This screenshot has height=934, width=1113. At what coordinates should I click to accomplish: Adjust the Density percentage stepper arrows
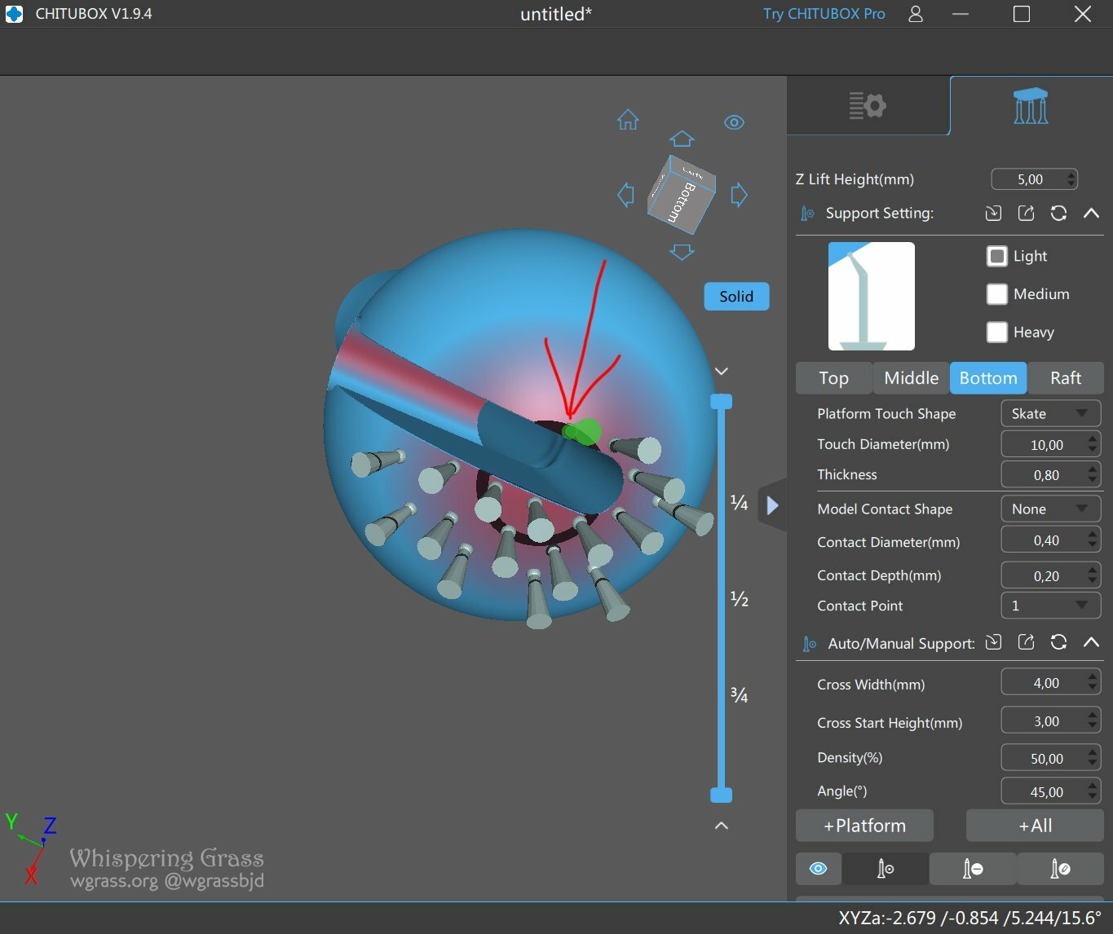(1093, 758)
